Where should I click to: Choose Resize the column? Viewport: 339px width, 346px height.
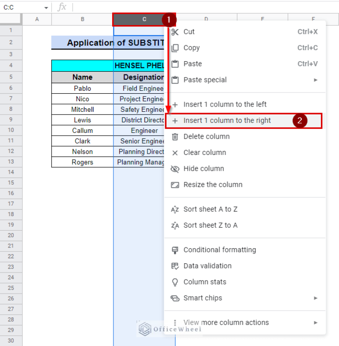coord(245,185)
